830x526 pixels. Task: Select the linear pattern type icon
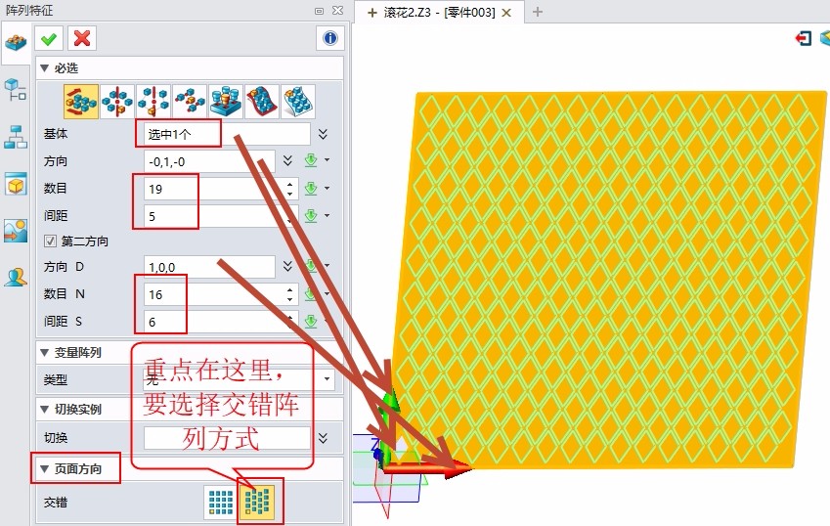[x=80, y=101]
